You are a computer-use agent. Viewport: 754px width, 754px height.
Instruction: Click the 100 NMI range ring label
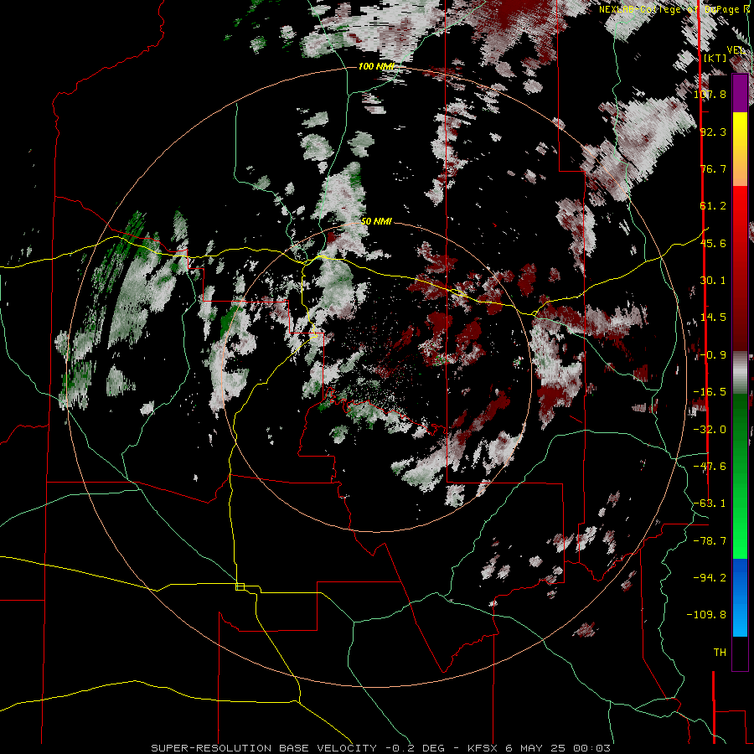(x=376, y=66)
